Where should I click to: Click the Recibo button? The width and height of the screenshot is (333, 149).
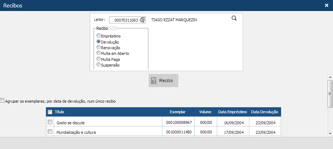pos(163,81)
